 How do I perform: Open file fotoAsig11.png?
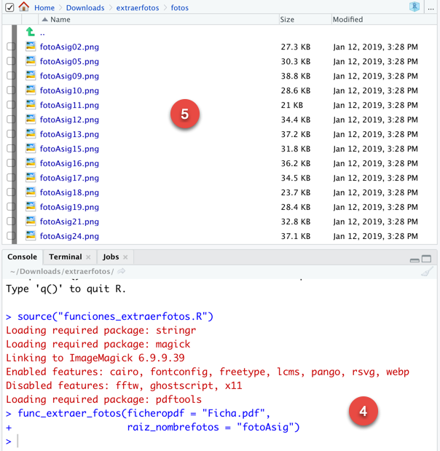click(x=69, y=105)
